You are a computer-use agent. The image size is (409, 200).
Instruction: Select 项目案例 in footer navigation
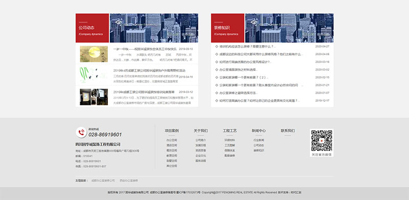(172, 130)
